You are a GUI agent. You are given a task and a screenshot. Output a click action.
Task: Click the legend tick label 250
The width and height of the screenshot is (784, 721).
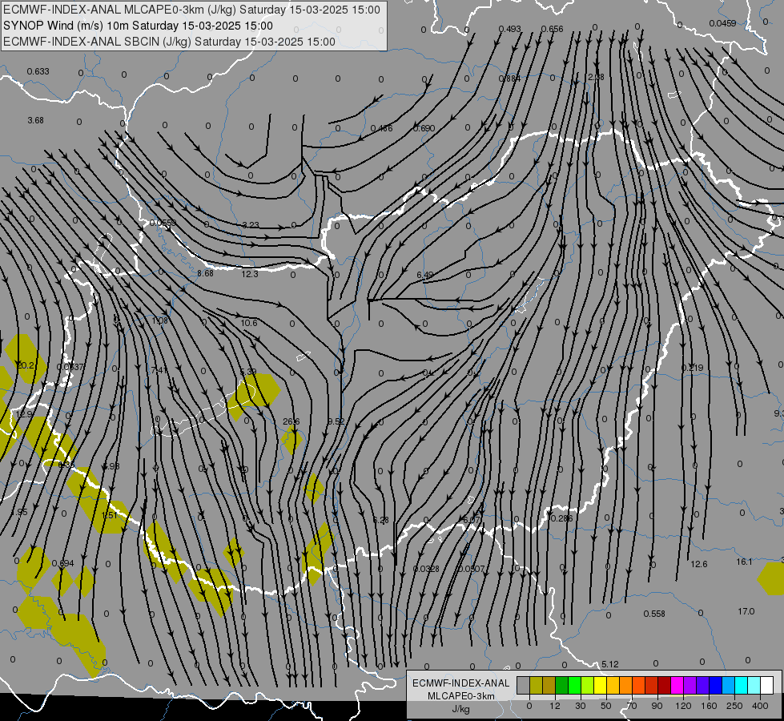pyautogui.click(x=734, y=706)
